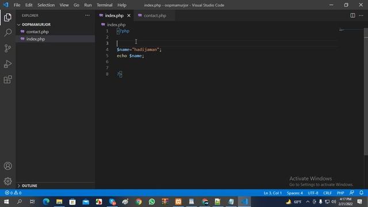Open contact.php in the explorer tree
Screen dimensions: 368x207
pyautogui.click(x=37, y=32)
